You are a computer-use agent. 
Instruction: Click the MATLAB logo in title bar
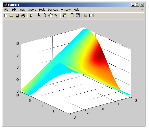[x=6, y=5]
